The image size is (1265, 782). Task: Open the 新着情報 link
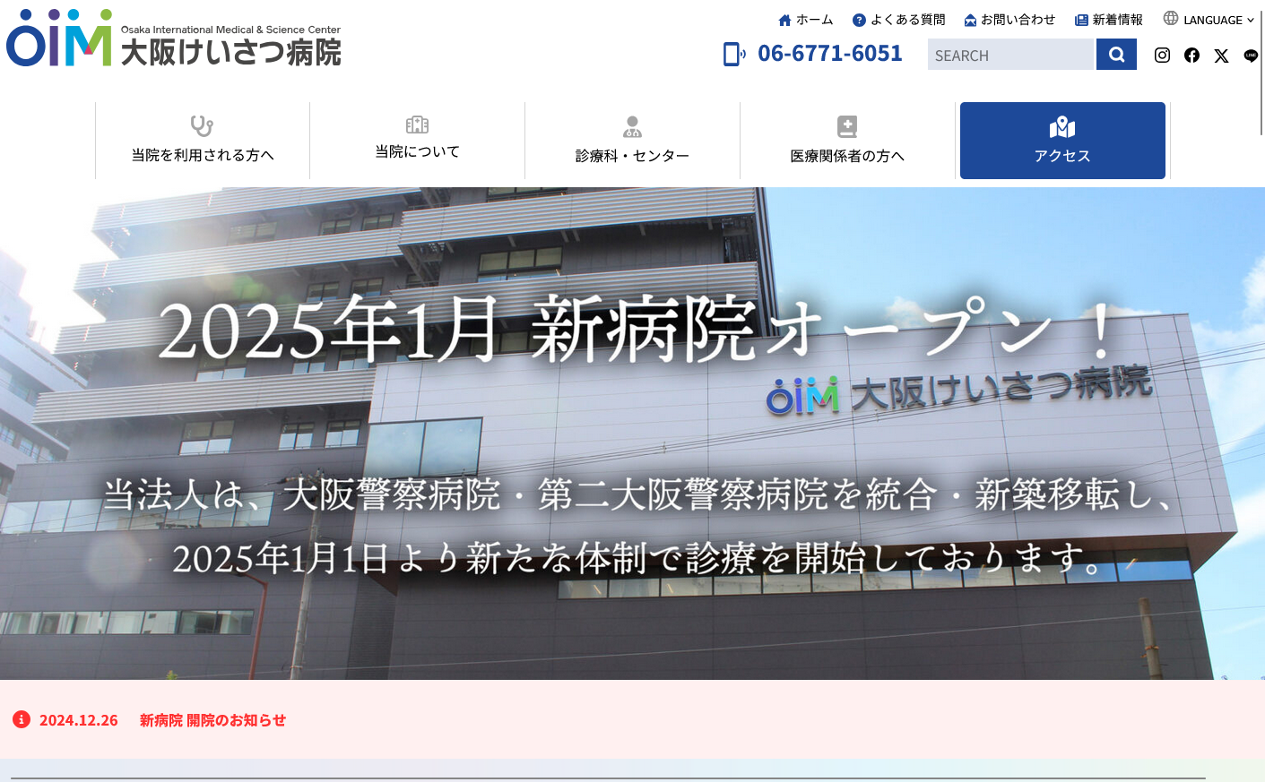point(1109,20)
